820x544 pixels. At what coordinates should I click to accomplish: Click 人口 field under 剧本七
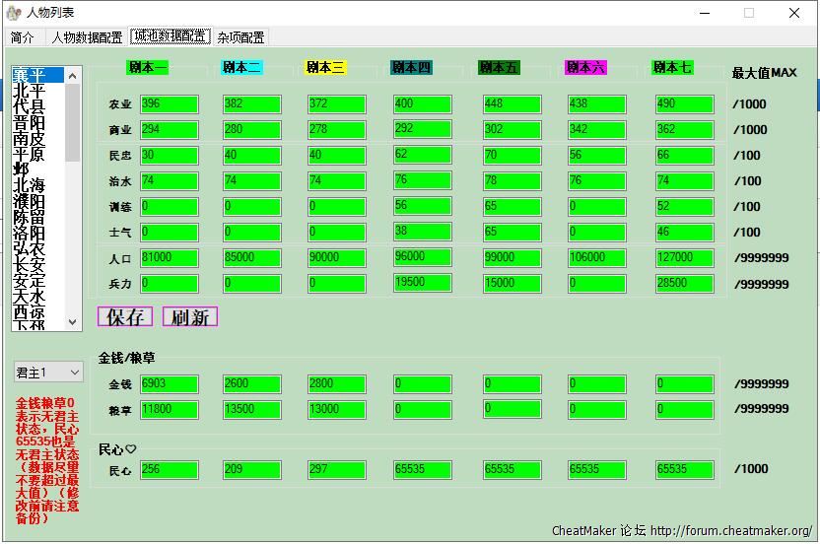tap(684, 258)
